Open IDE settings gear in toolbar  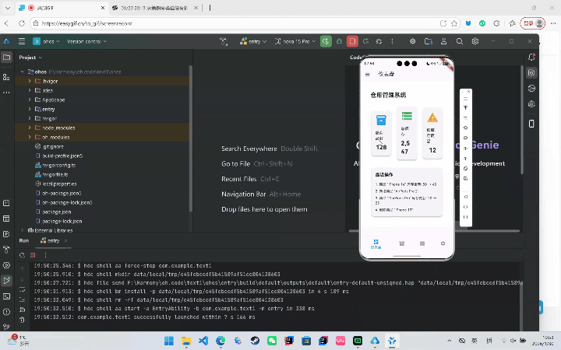pyautogui.click(x=475, y=41)
